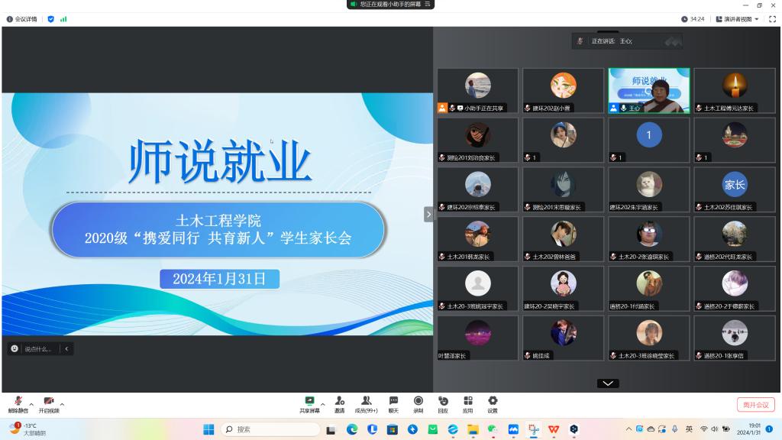782x440 pixels.
Task: Open the 邀请 invite icon
Action: [x=339, y=403]
